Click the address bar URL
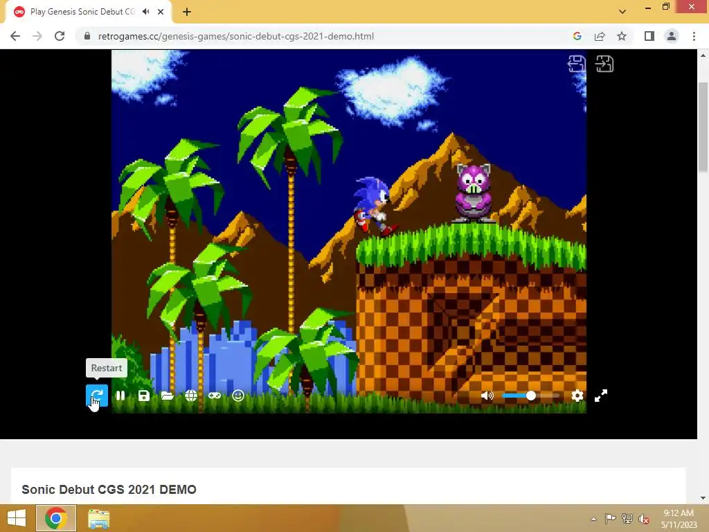The image size is (709, 532). [x=236, y=36]
